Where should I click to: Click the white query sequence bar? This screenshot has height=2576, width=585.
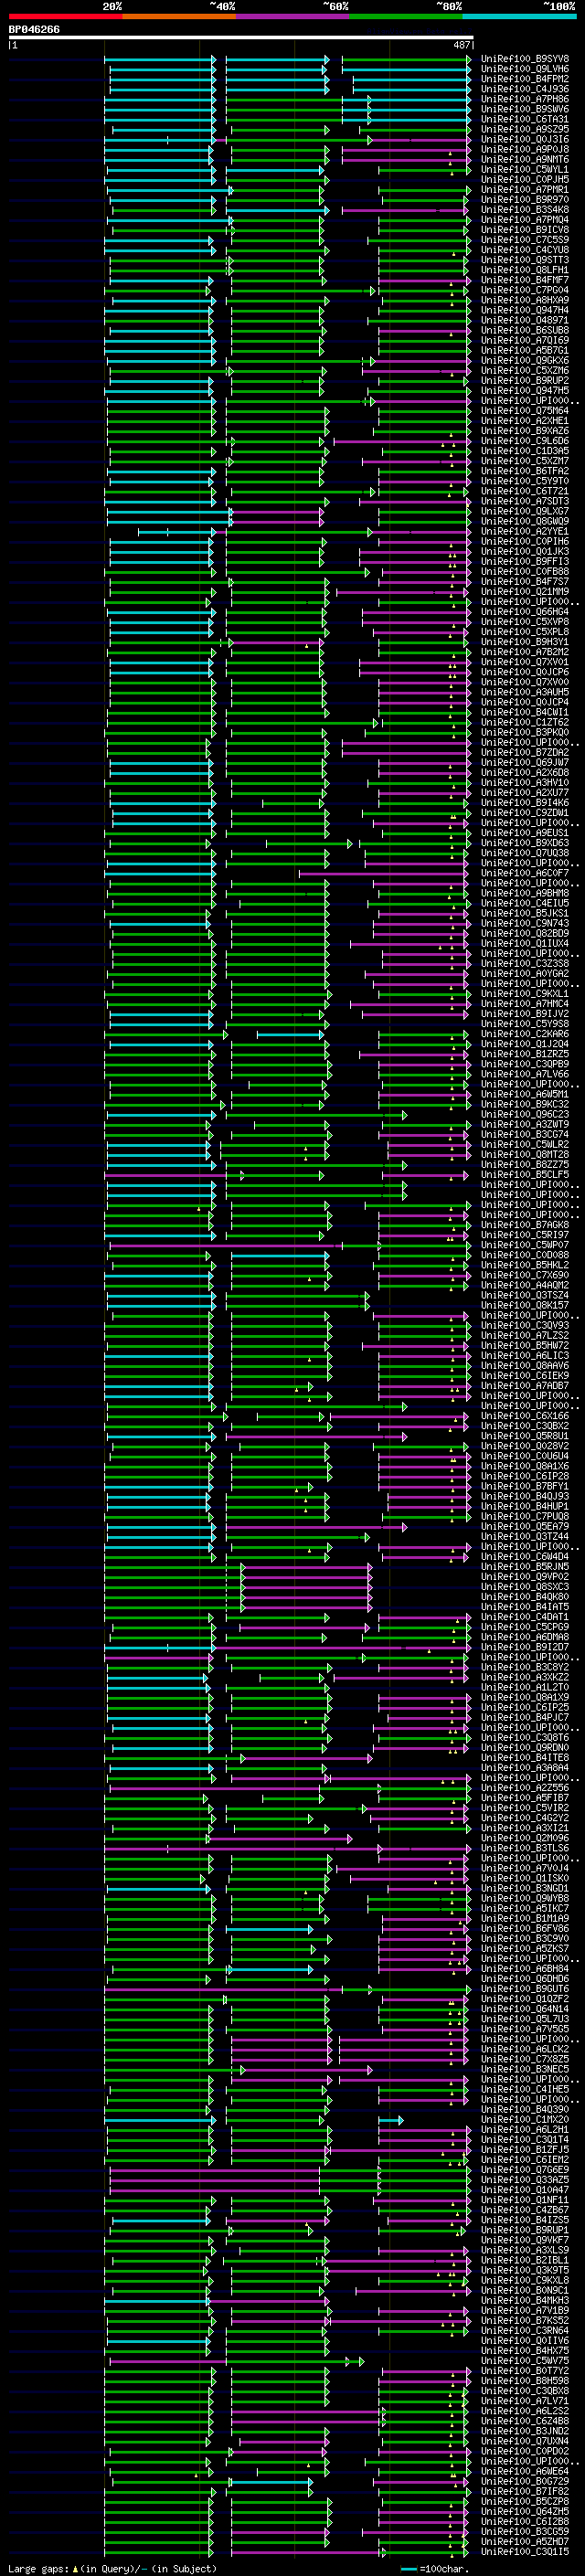(x=240, y=38)
